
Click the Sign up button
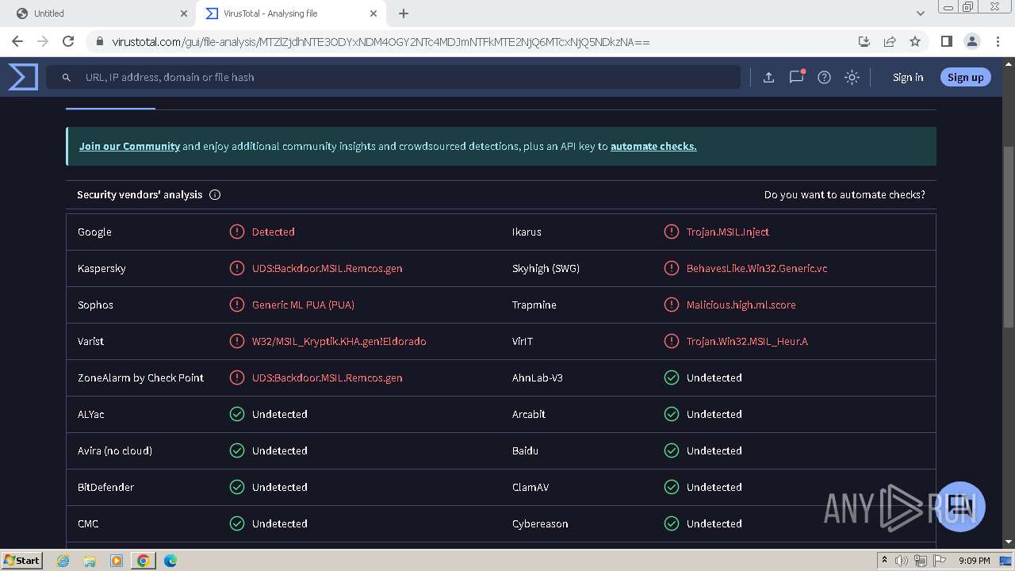pos(965,77)
